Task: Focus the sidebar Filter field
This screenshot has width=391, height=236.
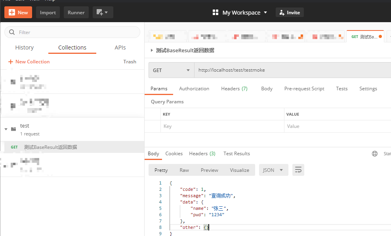Action: (72, 32)
